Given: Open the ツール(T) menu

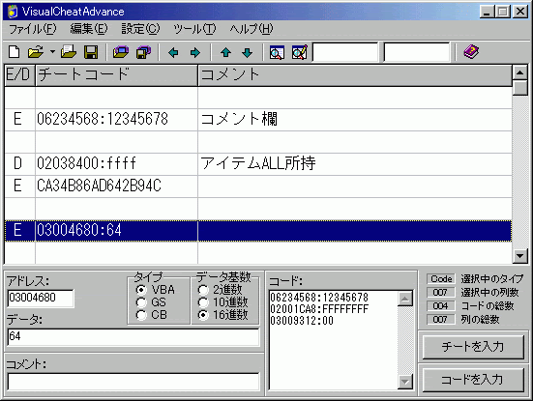Looking at the screenshot, I should click(194, 29).
